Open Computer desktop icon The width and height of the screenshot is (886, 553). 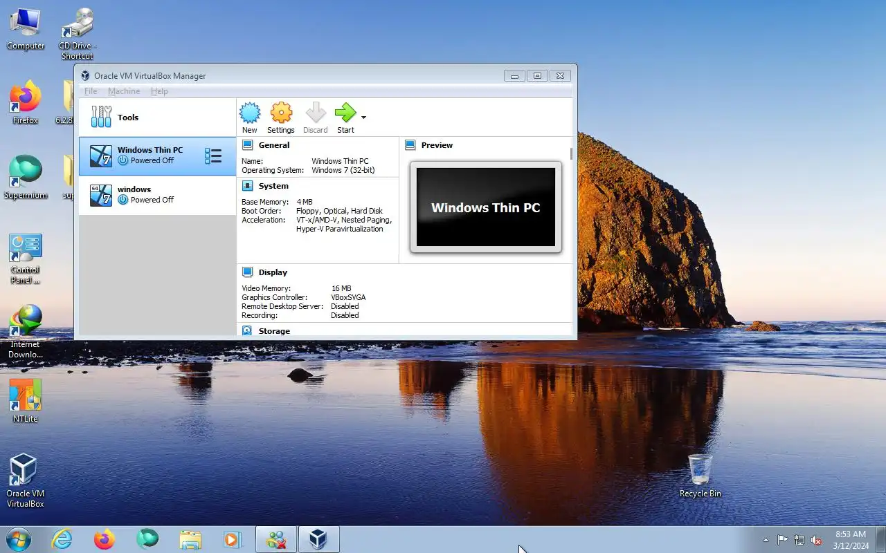point(26,30)
